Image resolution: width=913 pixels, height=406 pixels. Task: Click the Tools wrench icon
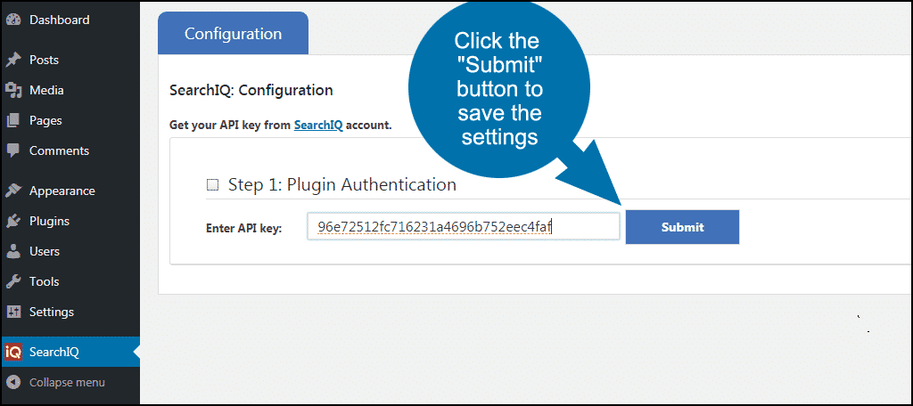(x=13, y=281)
